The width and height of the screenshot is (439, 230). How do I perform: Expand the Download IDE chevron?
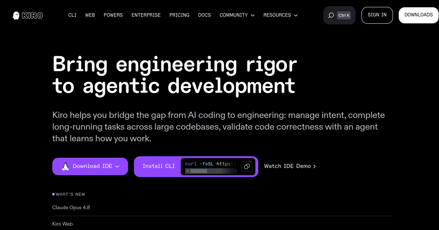(117, 166)
